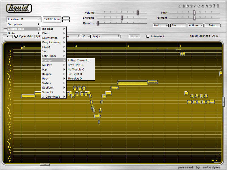Open the Latin Brazil submenu
This screenshot has width=227, height=170.
[54, 56]
